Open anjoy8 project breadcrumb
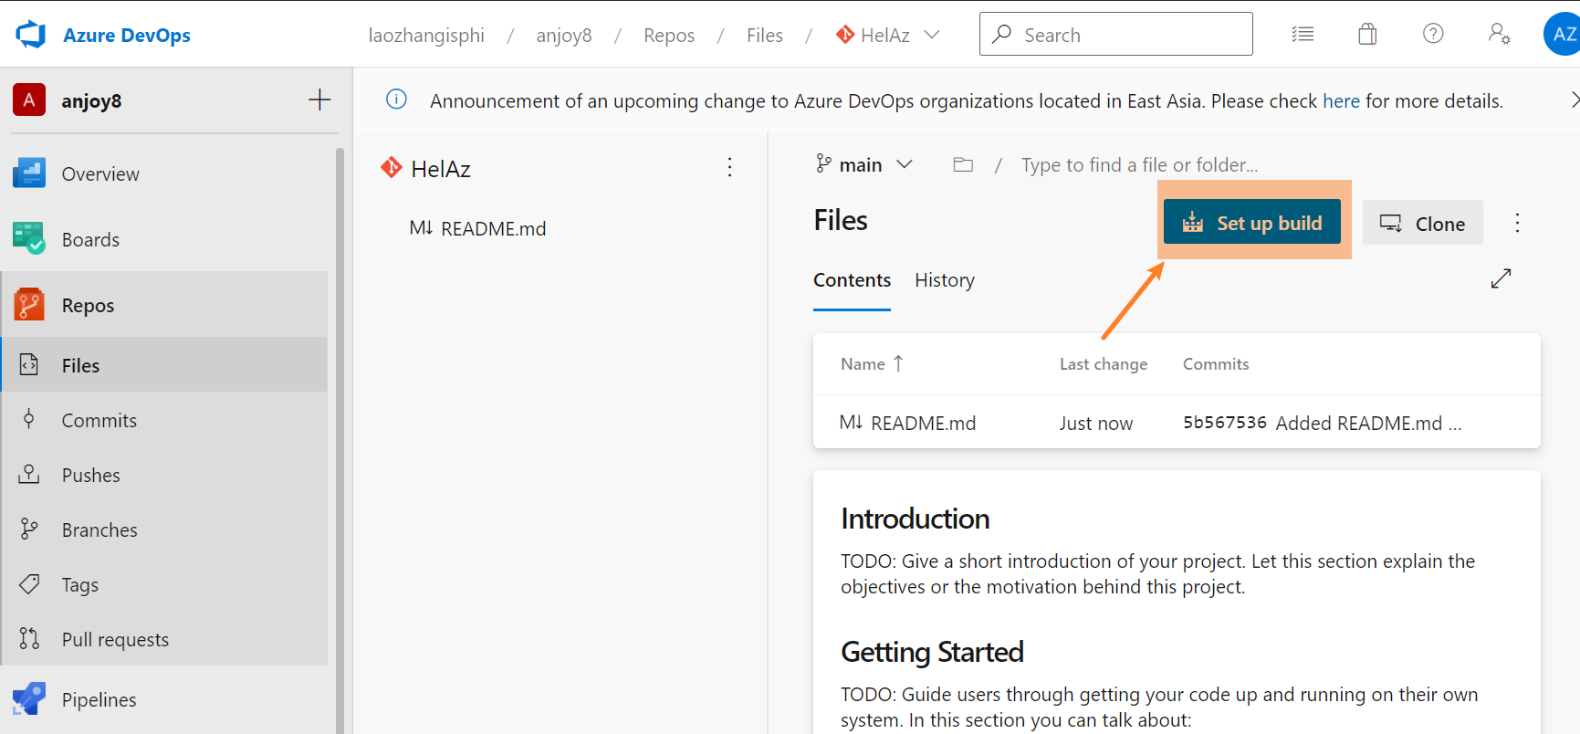 563,35
